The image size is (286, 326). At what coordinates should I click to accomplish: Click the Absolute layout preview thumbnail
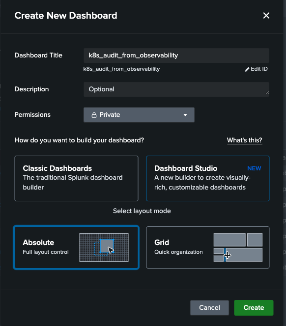click(x=104, y=247)
